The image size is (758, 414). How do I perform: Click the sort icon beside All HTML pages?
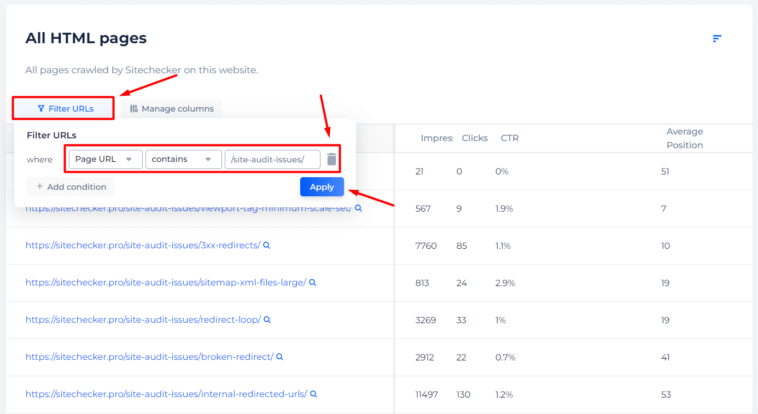point(717,38)
